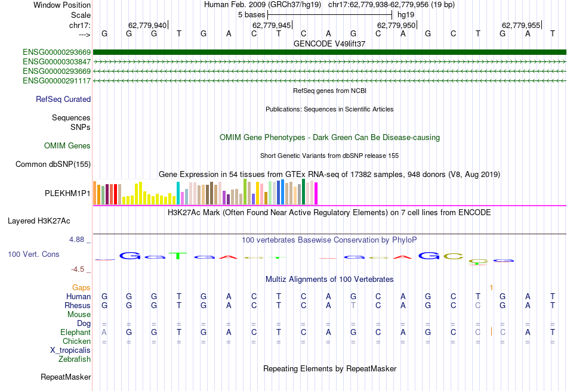The width and height of the screenshot is (567, 391).
Task: Click the ---> sequence direction label
Action: pos(84,35)
